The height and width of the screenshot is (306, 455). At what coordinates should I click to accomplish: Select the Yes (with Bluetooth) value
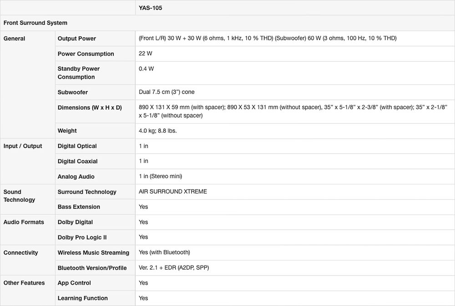164,252
